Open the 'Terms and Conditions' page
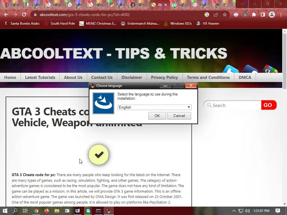 [208, 78]
